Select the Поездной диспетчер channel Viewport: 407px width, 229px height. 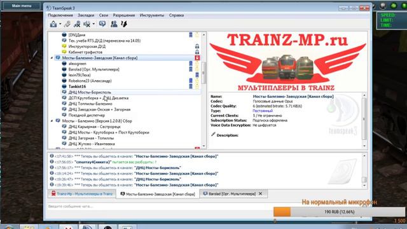pyautogui.click(x=86, y=115)
